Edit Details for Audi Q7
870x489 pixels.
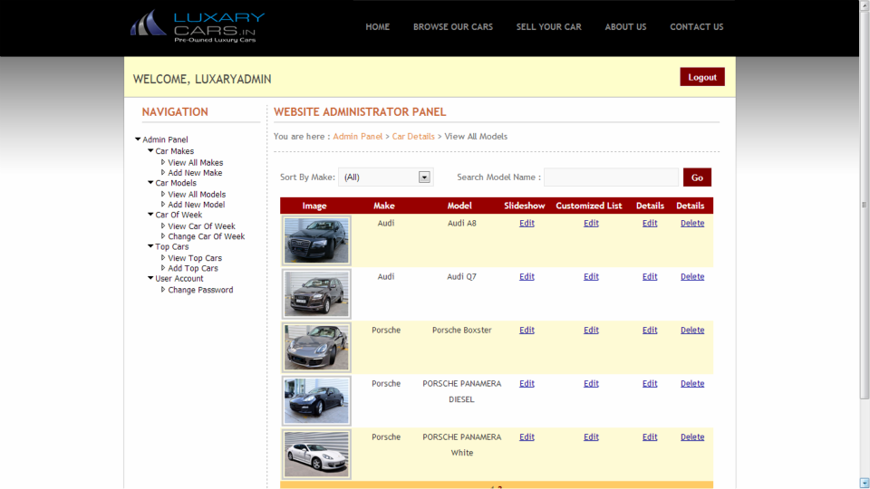tap(650, 277)
